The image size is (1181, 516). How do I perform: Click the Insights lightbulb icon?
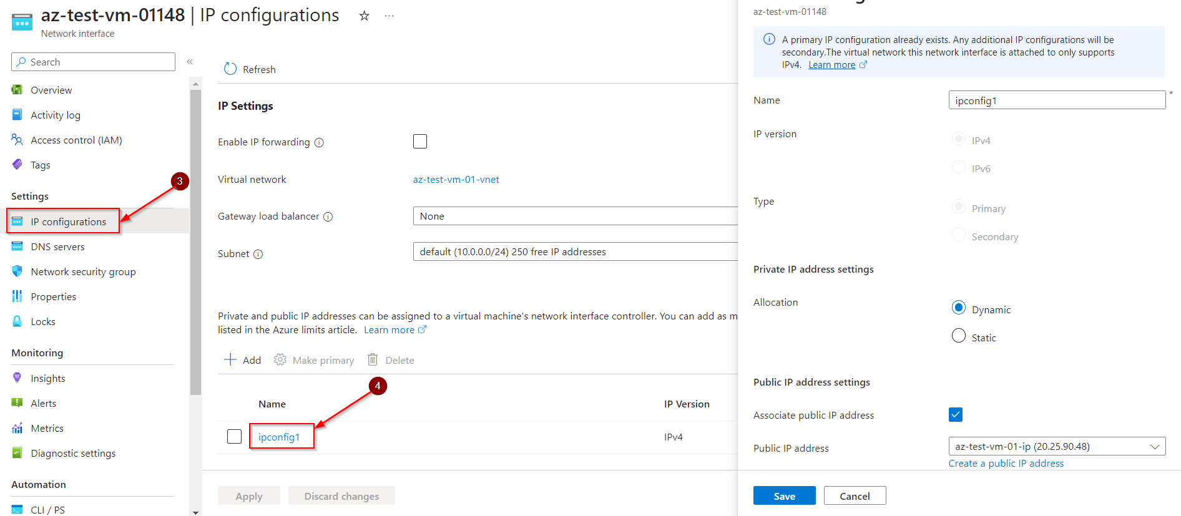[17, 378]
